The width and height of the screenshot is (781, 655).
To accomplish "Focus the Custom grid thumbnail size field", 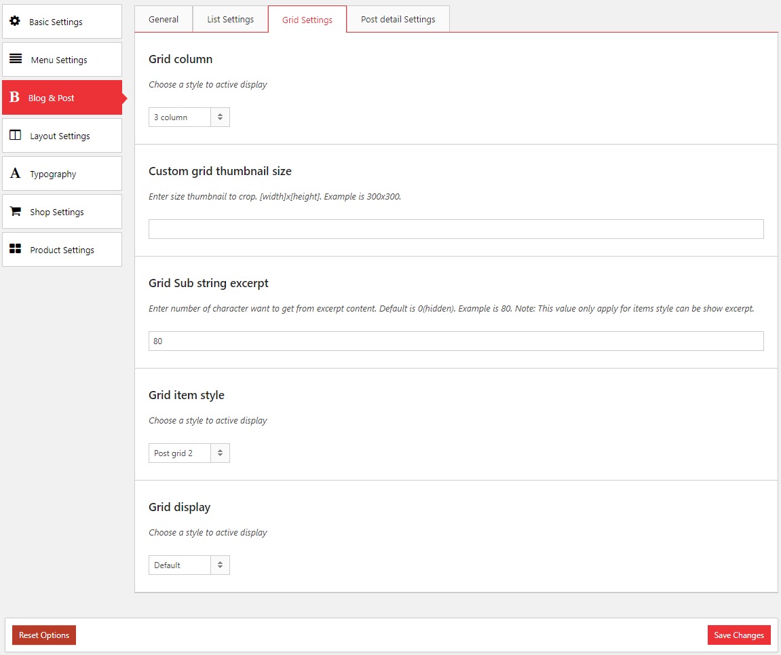I will (455, 229).
